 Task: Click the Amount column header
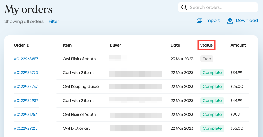[x=238, y=45]
